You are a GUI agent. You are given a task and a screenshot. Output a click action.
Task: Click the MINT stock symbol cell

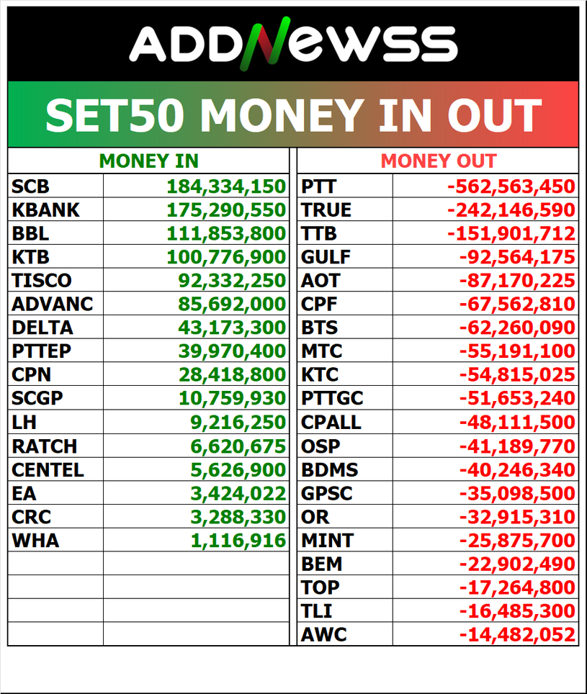point(327,540)
